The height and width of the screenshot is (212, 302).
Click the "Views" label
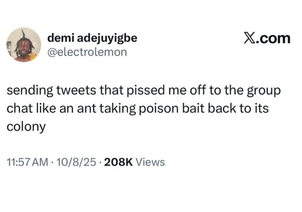click(x=150, y=162)
